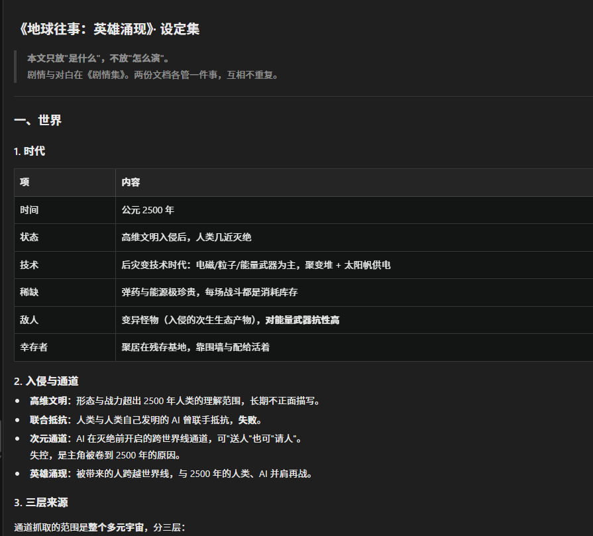Select the subheading 1. 时代

[x=30, y=151]
